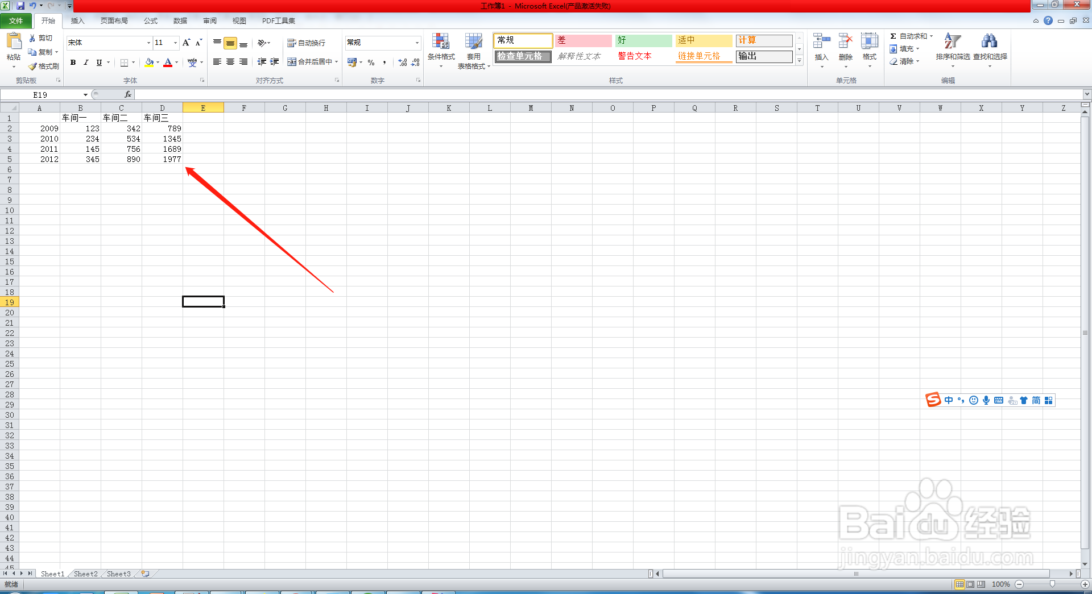The height and width of the screenshot is (594, 1092).
Task: Click the Copy icon
Action: tap(32, 52)
